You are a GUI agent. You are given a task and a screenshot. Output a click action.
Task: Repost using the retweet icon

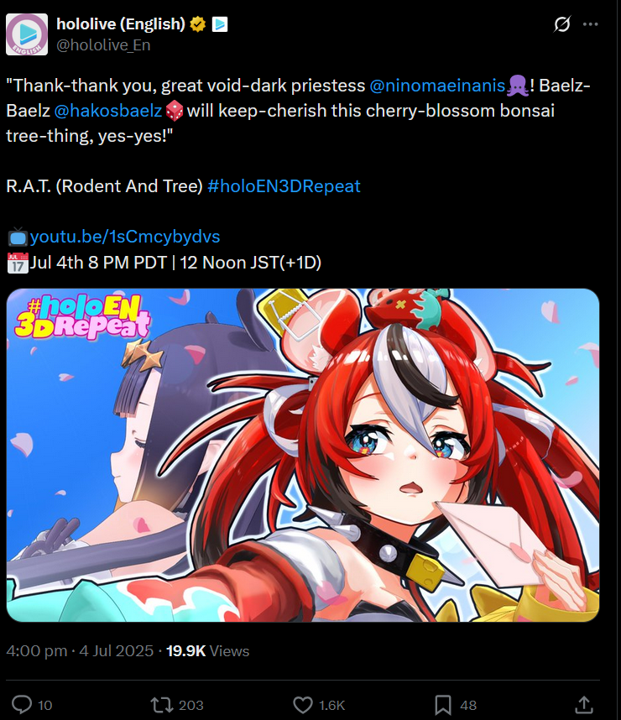click(161, 704)
